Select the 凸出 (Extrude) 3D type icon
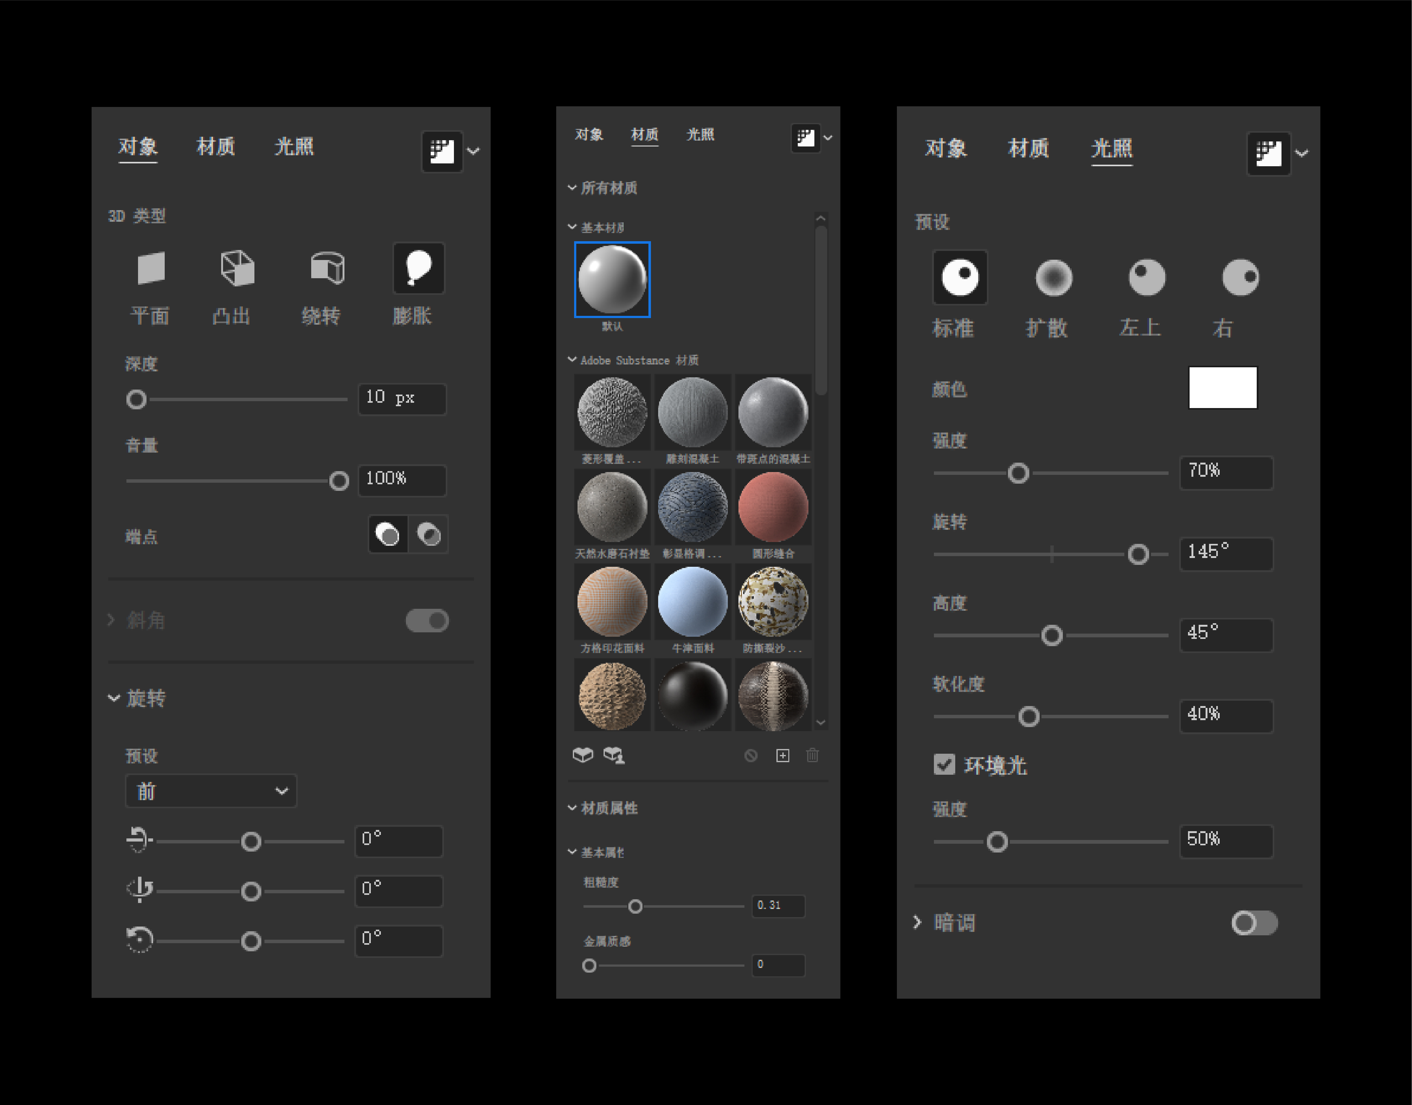 [x=237, y=268]
